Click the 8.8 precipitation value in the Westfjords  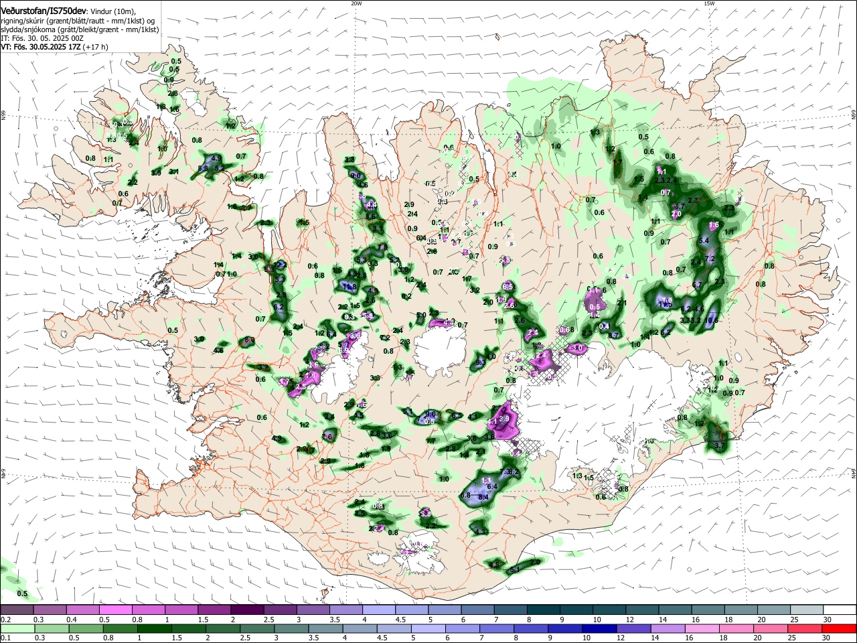(x=204, y=168)
